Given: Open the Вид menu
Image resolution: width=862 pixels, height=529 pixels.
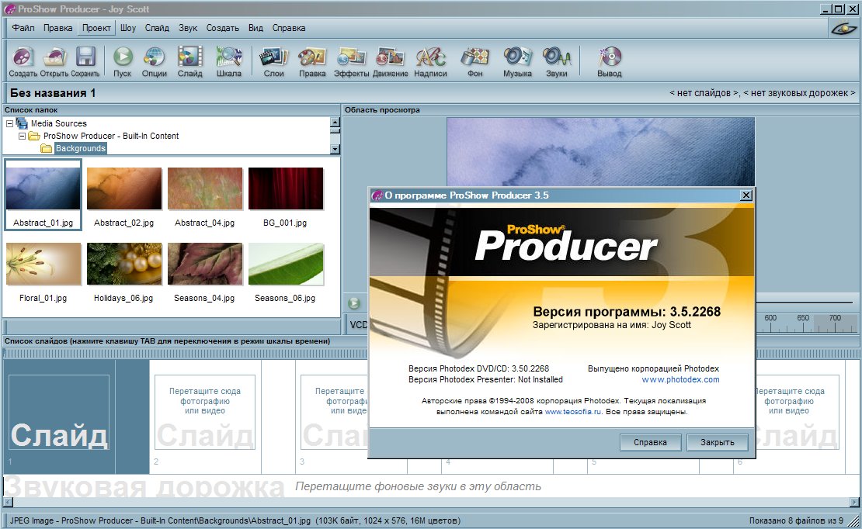Looking at the screenshot, I should tap(255, 28).
